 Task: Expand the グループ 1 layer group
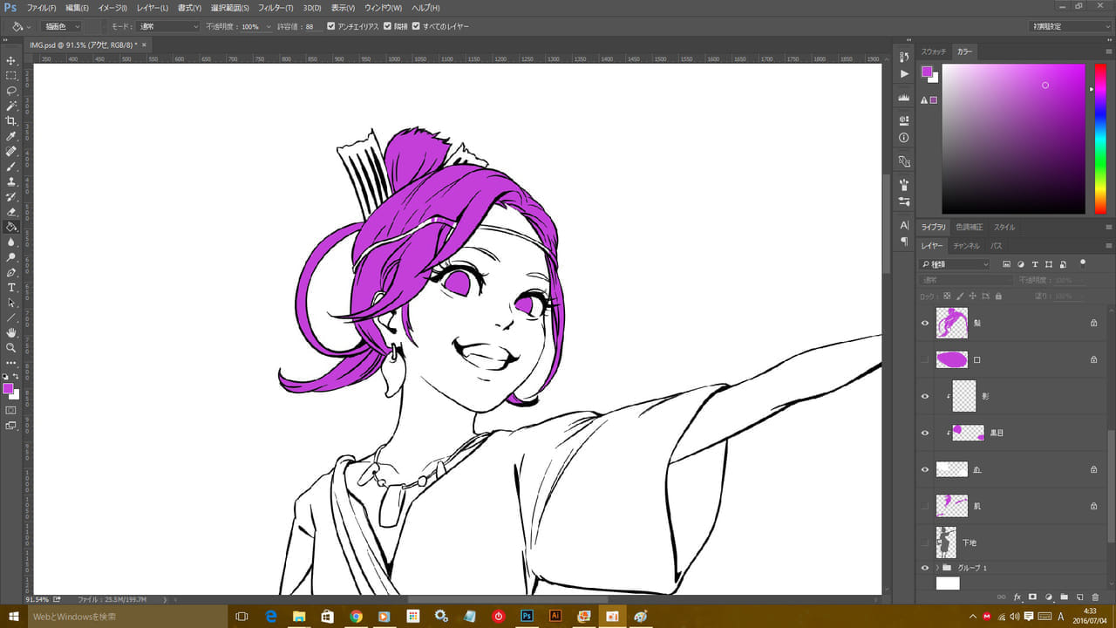point(937,568)
